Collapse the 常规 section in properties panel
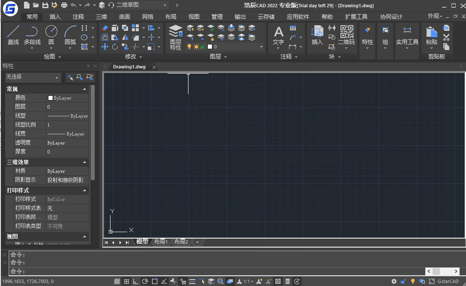This screenshot has height=286, width=466. 84,89
